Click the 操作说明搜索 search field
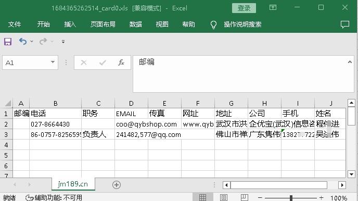The height and width of the screenshot is (201, 358). (x=242, y=24)
